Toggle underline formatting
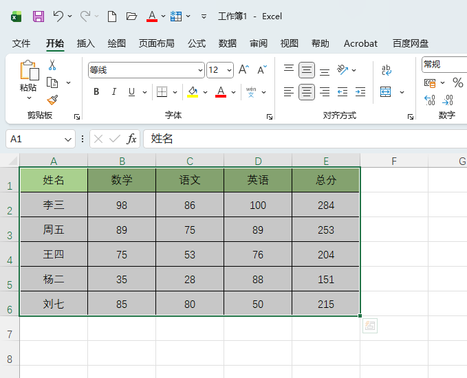 (x=131, y=91)
